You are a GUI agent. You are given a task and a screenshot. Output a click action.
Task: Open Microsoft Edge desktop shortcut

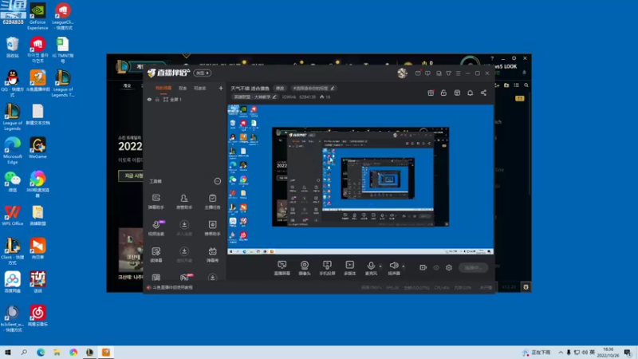[x=12, y=151]
